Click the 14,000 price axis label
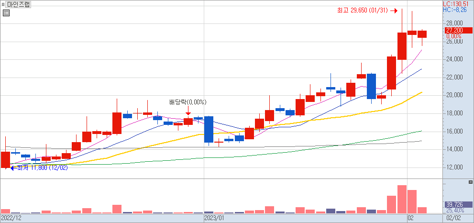 pyautogui.click(x=454, y=149)
